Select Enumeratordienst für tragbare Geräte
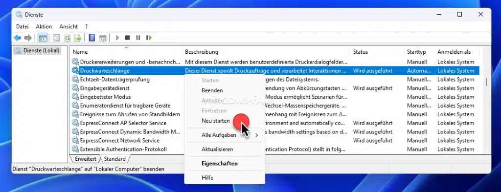 click(125, 106)
